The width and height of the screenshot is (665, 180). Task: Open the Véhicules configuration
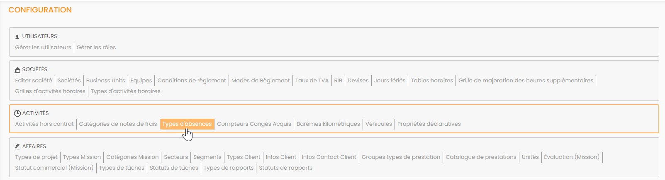tap(378, 124)
